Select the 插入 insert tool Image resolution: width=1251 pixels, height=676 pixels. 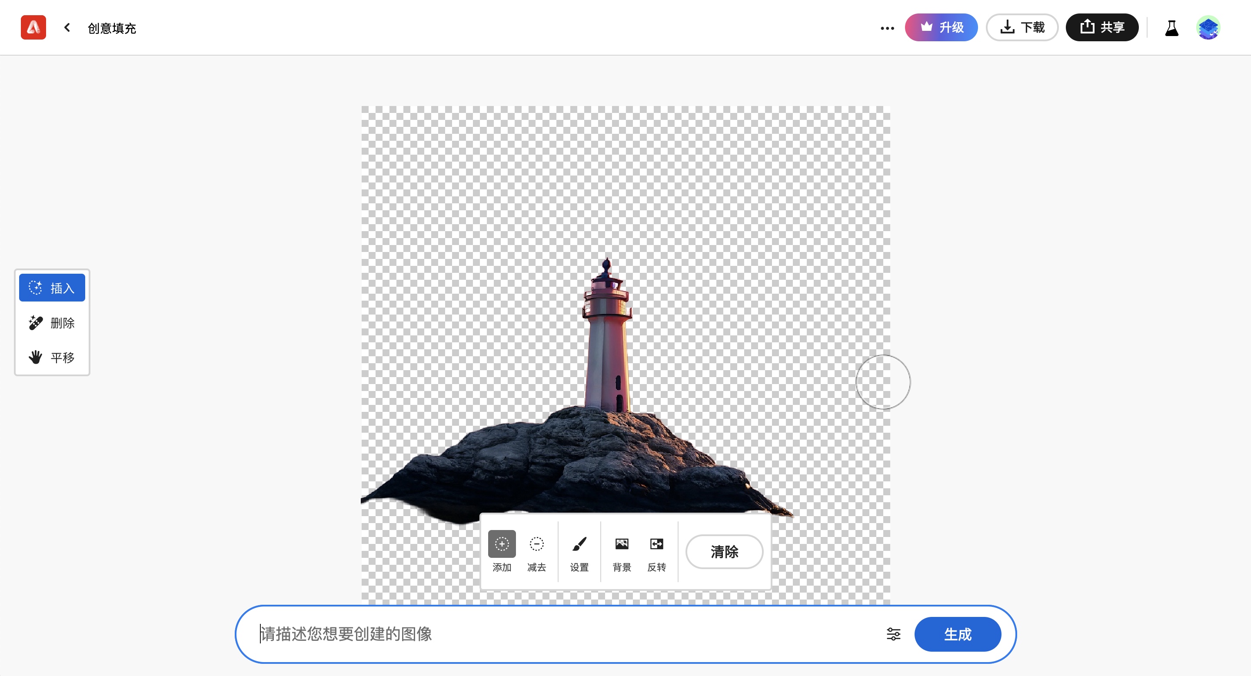(x=52, y=288)
